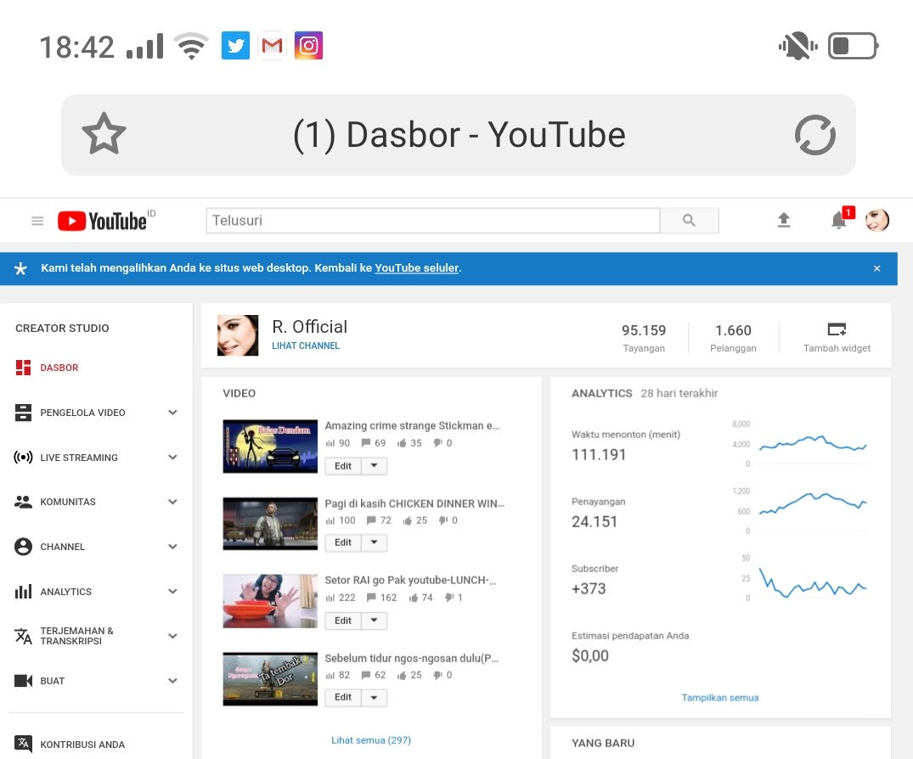Click the Channel person icon
Screen dimensions: 913x759
tap(23, 547)
